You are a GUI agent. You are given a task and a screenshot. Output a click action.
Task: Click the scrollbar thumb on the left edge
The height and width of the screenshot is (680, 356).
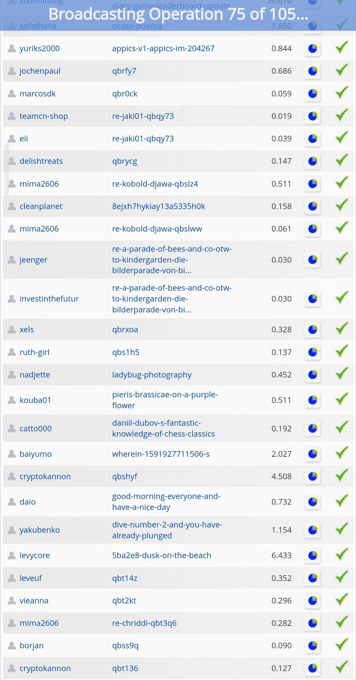(7, 168)
